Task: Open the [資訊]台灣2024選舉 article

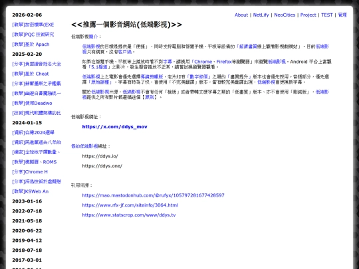Action: [33, 133]
